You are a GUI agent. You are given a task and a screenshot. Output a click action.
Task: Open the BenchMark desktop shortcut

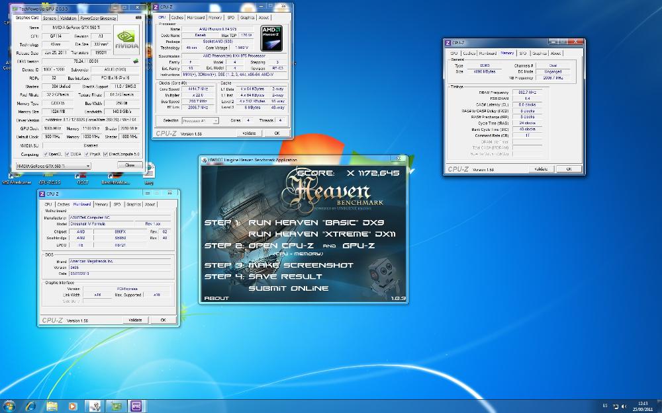point(115,179)
